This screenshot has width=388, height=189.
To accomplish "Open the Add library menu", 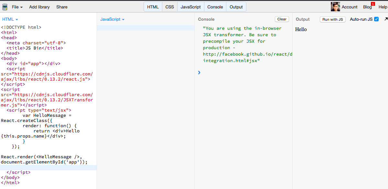I will tap(39, 7).
